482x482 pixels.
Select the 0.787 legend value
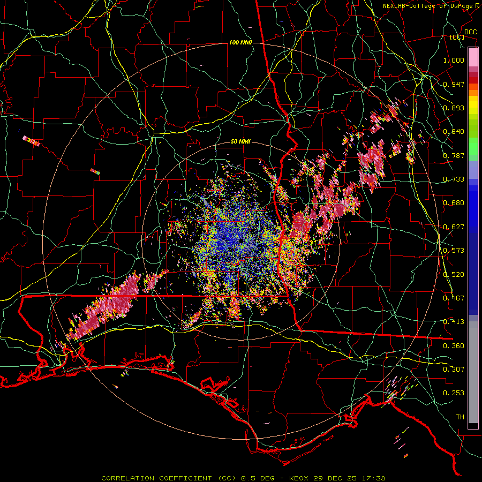click(454, 155)
